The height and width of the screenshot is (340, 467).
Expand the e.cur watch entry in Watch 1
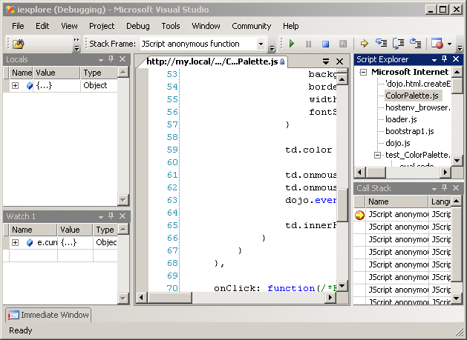click(15, 242)
